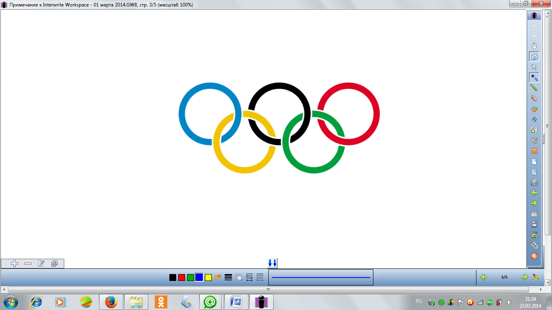Open the page sorter grid icon

tap(534, 214)
